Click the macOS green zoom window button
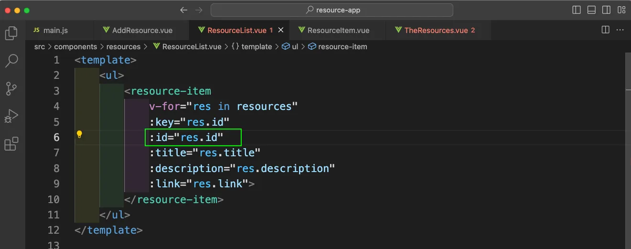 coord(27,10)
